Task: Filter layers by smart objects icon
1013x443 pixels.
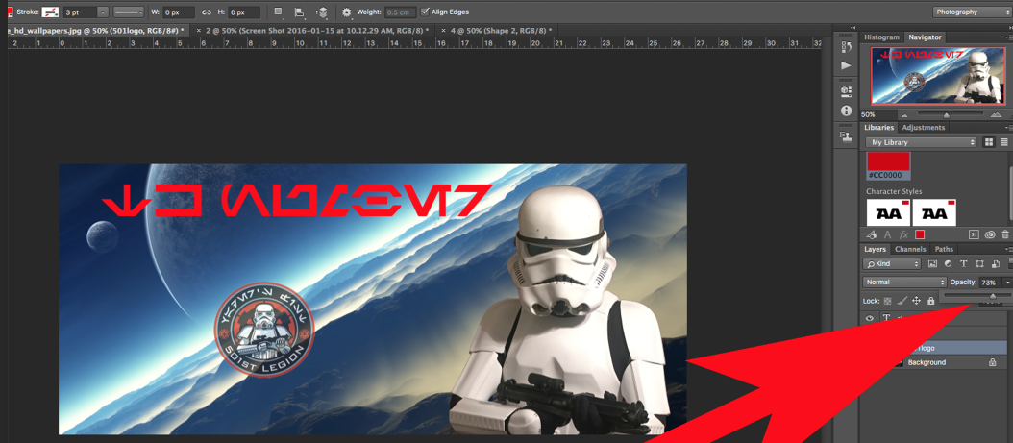Action: tap(996, 264)
